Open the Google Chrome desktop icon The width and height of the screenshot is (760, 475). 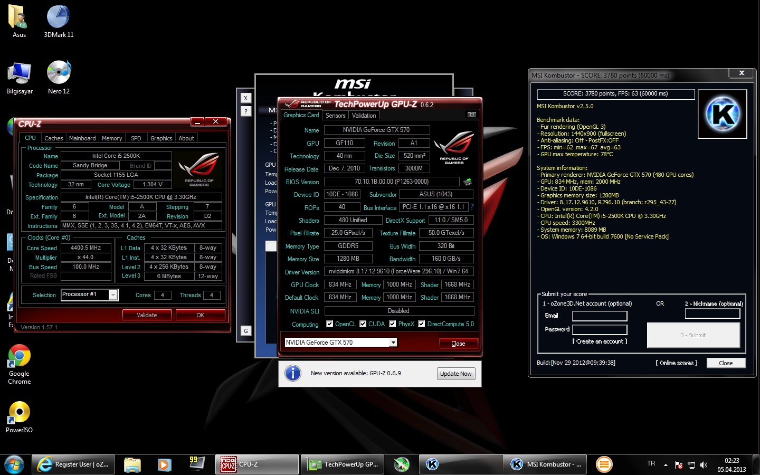pyautogui.click(x=20, y=364)
